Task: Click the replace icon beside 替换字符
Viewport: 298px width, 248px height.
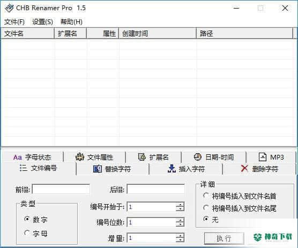Action: (98, 169)
